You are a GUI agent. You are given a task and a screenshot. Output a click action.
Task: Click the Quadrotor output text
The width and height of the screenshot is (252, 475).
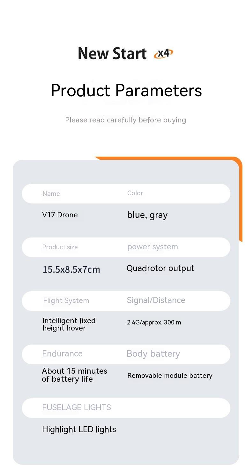[160, 268]
